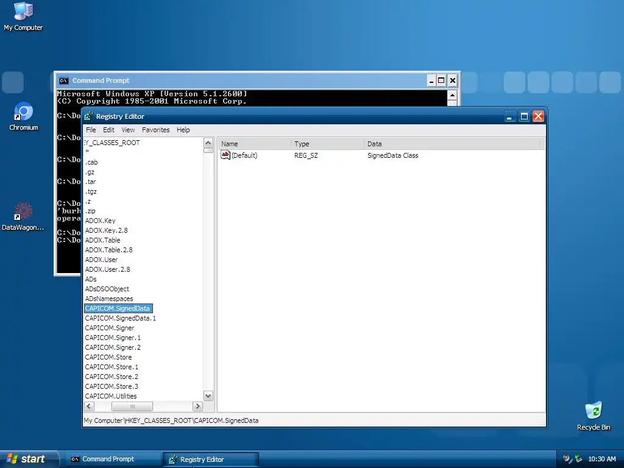Image resolution: width=624 pixels, height=468 pixels.
Task: Select the ADOX.Key key
Action: pos(100,221)
